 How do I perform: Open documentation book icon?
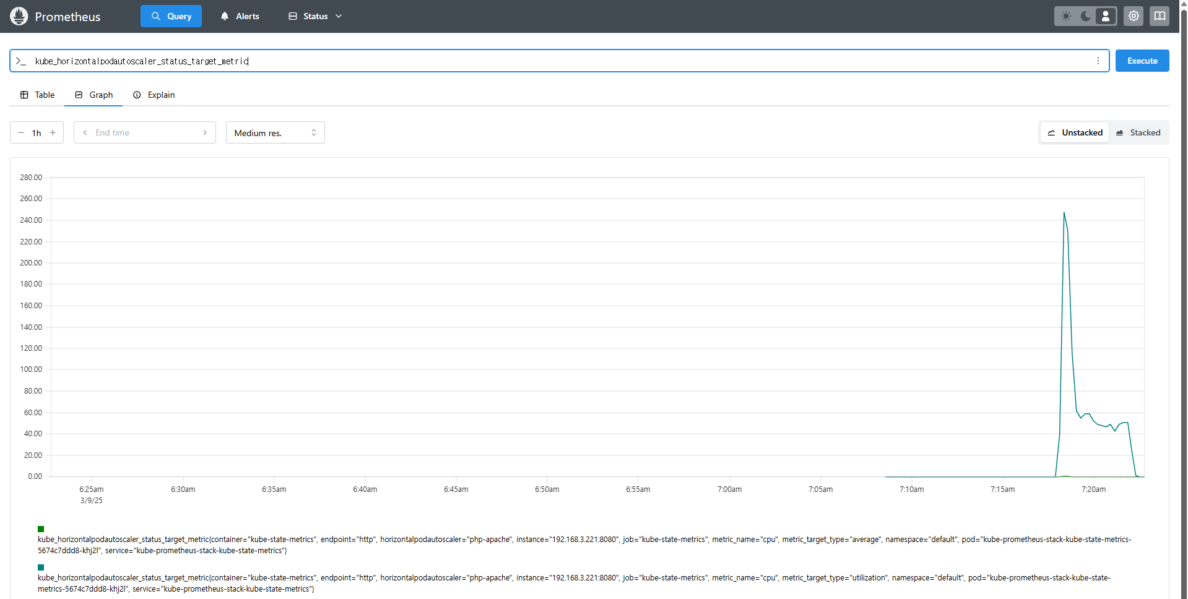tap(1160, 16)
